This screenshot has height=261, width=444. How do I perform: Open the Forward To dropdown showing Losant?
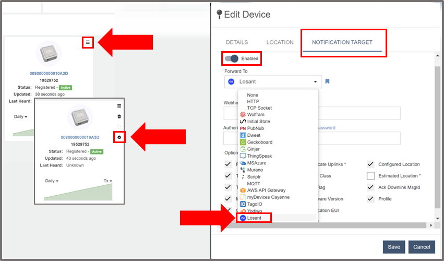(273, 81)
